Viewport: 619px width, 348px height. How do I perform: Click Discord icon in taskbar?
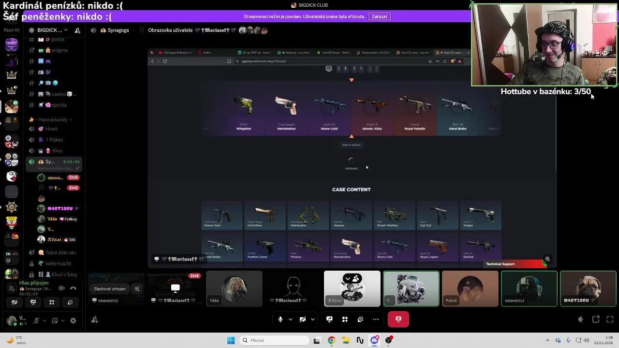click(x=374, y=340)
